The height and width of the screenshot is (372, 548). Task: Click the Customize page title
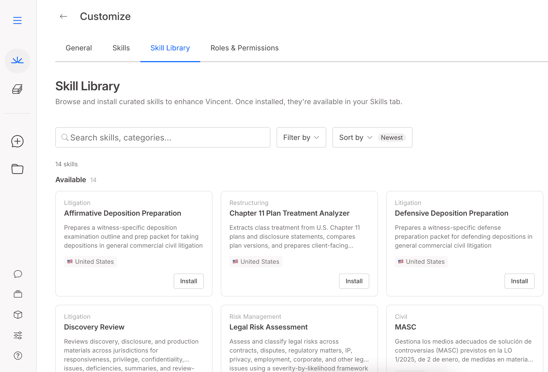point(105,16)
